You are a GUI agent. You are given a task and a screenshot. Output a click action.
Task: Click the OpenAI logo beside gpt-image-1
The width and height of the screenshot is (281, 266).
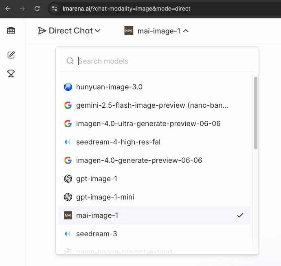(68, 179)
